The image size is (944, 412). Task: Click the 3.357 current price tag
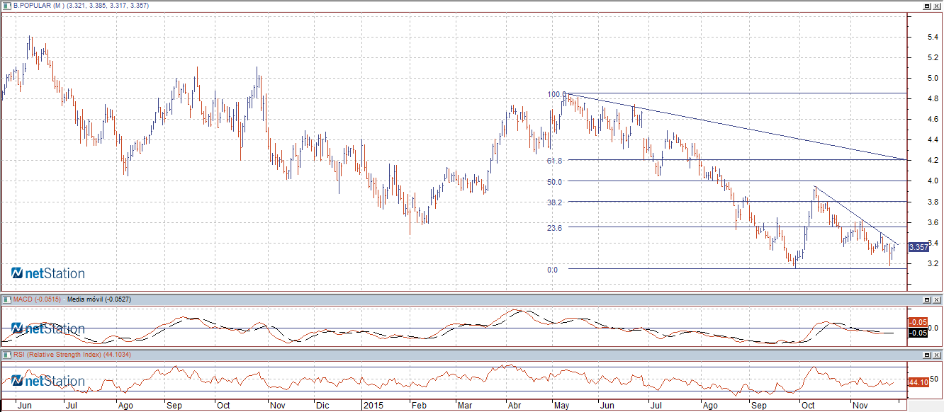tap(918, 247)
